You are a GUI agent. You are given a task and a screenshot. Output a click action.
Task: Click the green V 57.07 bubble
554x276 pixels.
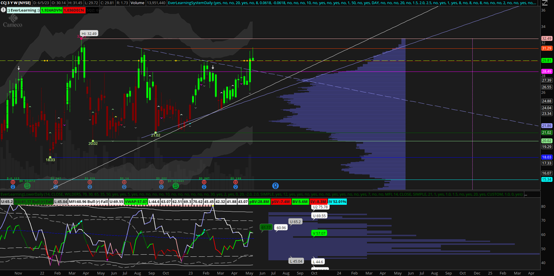(319, 234)
